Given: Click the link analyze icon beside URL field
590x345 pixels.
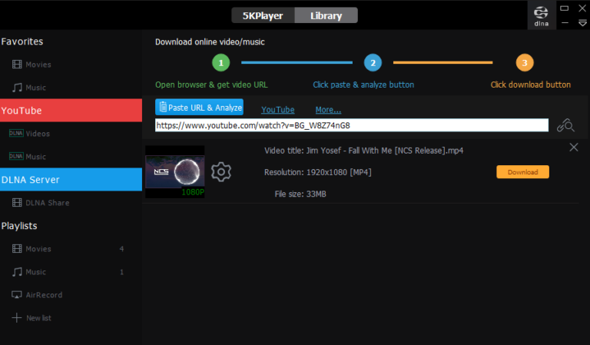Looking at the screenshot, I should pyautogui.click(x=565, y=125).
